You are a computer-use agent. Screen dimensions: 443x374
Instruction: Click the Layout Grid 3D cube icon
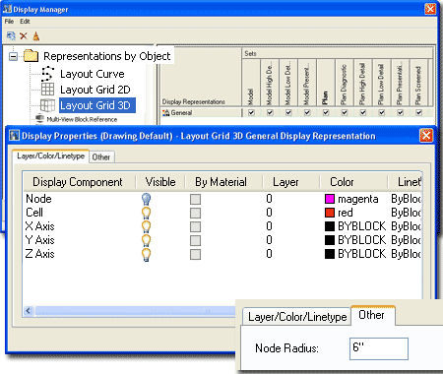click(47, 105)
